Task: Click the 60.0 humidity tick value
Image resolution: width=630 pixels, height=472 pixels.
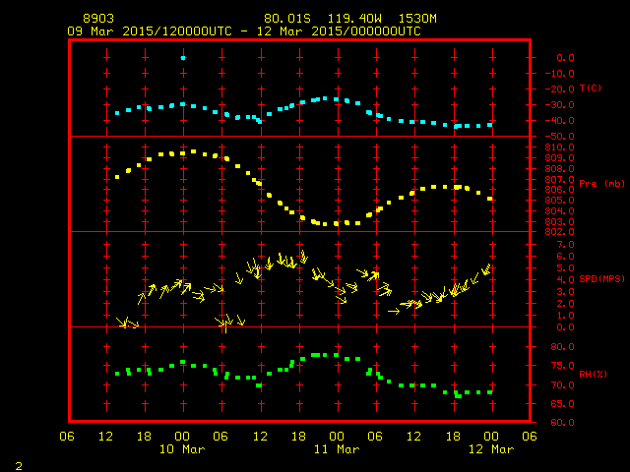Action: pos(562,422)
